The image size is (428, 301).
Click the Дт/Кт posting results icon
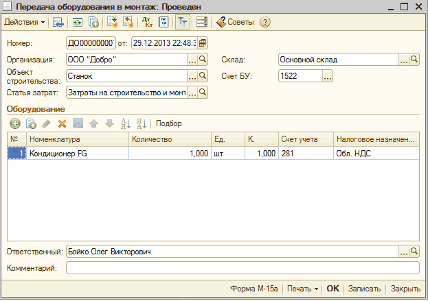point(148,22)
